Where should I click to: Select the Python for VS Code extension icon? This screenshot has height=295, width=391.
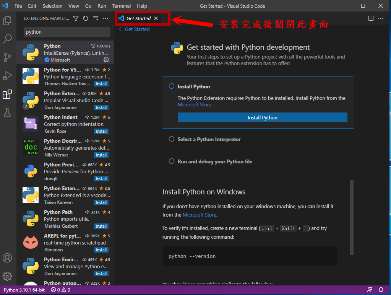(x=31, y=76)
